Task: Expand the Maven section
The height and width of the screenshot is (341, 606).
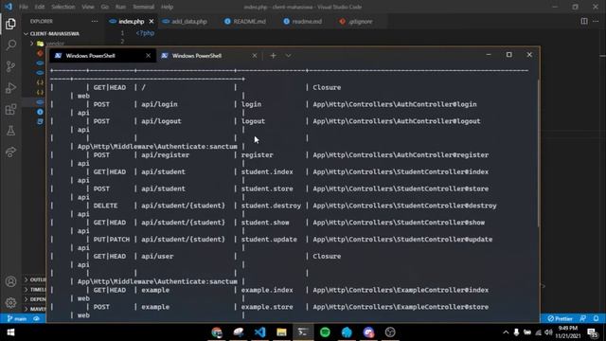Action: point(35,309)
